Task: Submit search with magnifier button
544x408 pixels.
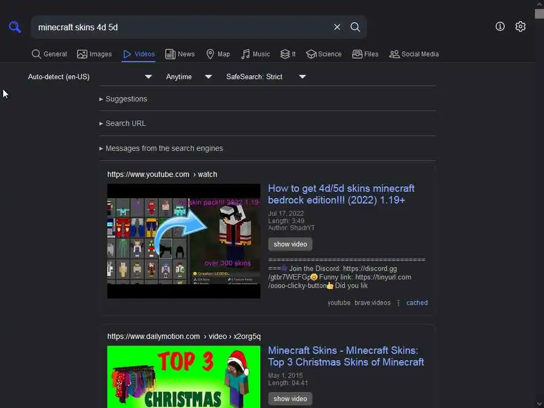Action: 355,27
